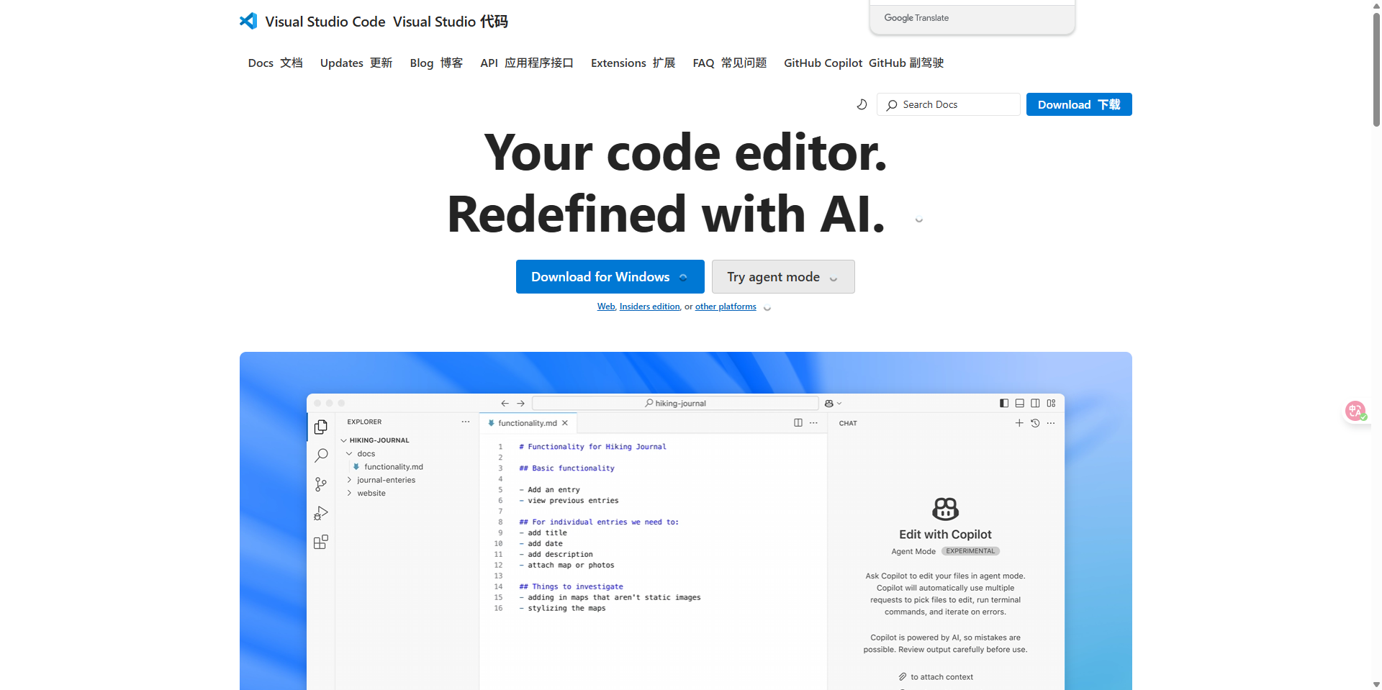Click the Explorer panel more actions ellipsis
1382x690 pixels.
pyautogui.click(x=466, y=422)
